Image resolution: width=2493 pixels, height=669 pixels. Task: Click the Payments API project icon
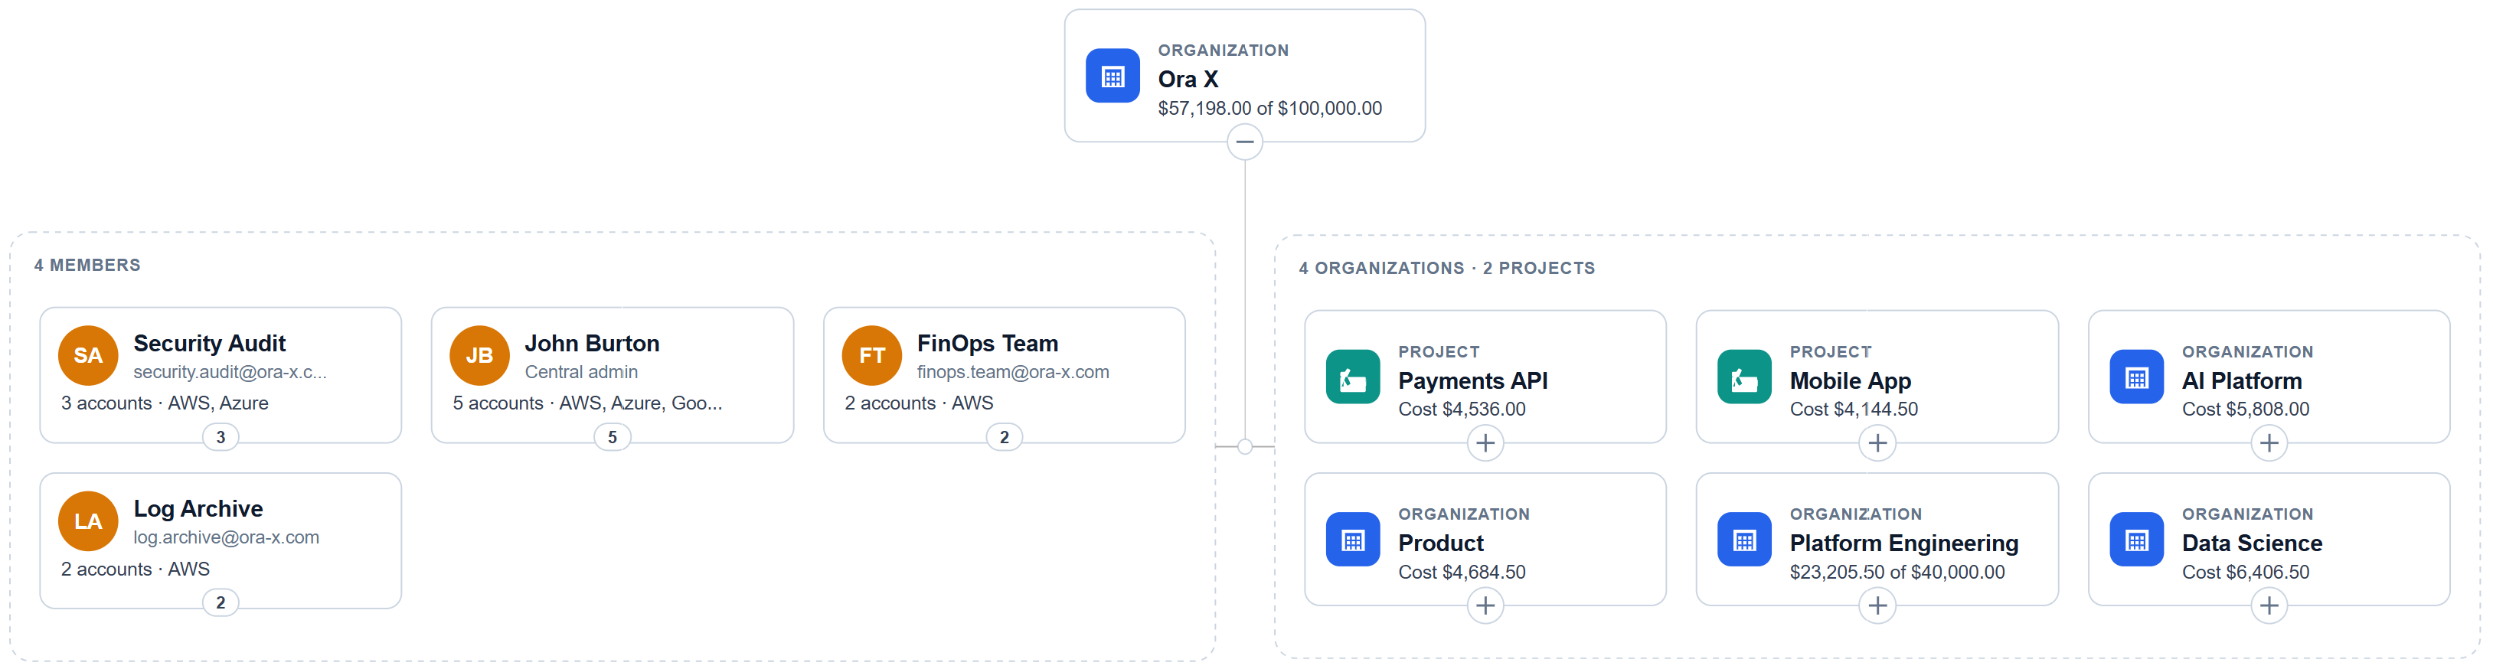1352,377
